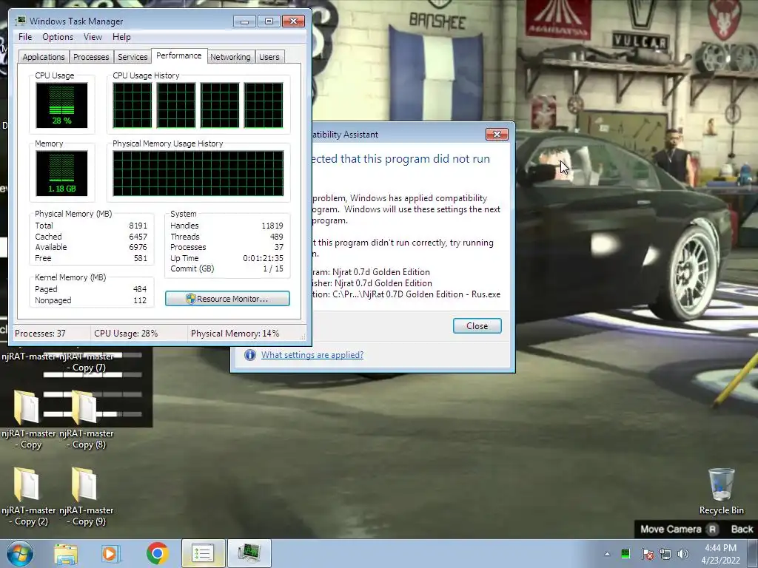Click the Resource Monitor button
Image resolution: width=758 pixels, height=568 pixels.
point(227,299)
